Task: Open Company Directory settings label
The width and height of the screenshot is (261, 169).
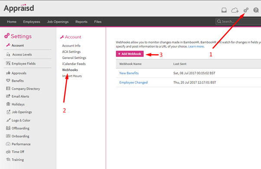Action: pos(26,89)
